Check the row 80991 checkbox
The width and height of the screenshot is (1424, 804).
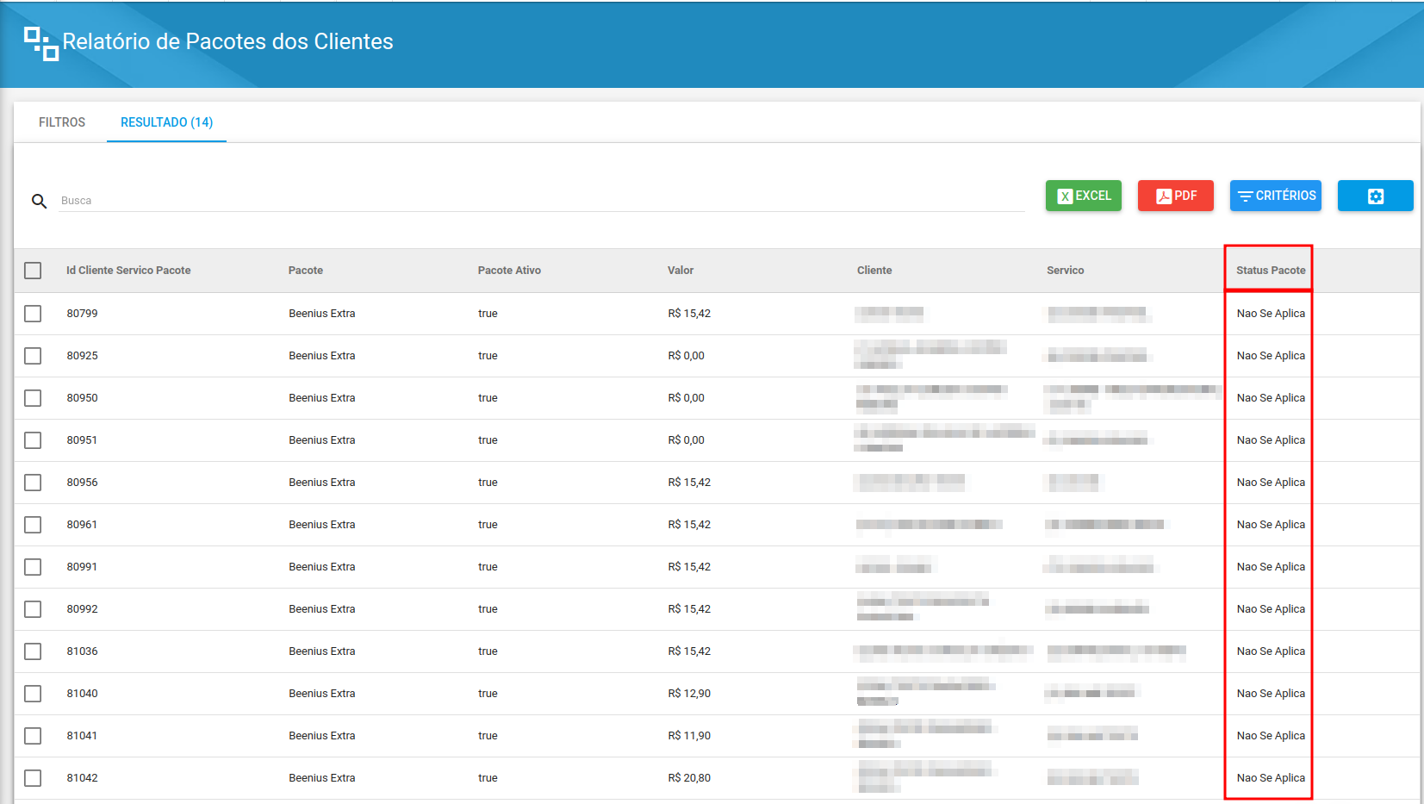click(x=33, y=567)
